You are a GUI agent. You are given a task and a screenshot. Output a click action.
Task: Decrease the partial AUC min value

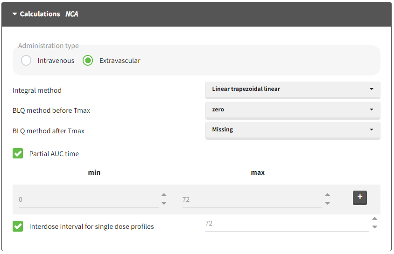pyautogui.click(x=164, y=203)
